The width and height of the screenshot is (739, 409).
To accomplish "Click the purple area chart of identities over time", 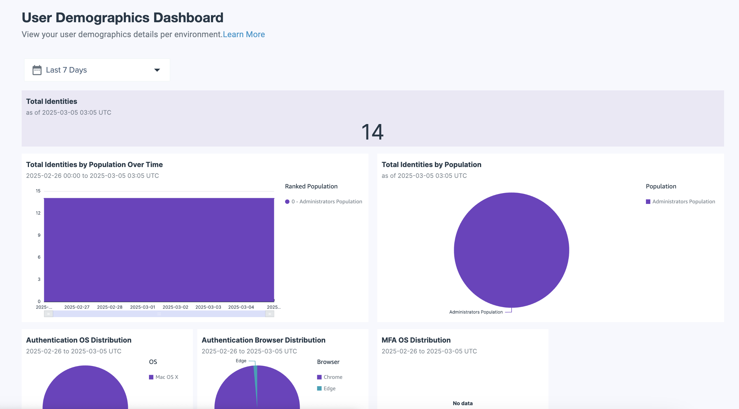I will [159, 250].
